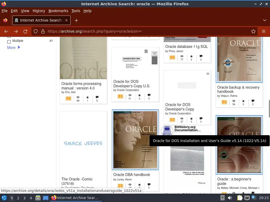Screen dimensions: 270x202
Task: Click Oracle DBA handbook cover thumbnail
Action: (x=135, y=140)
